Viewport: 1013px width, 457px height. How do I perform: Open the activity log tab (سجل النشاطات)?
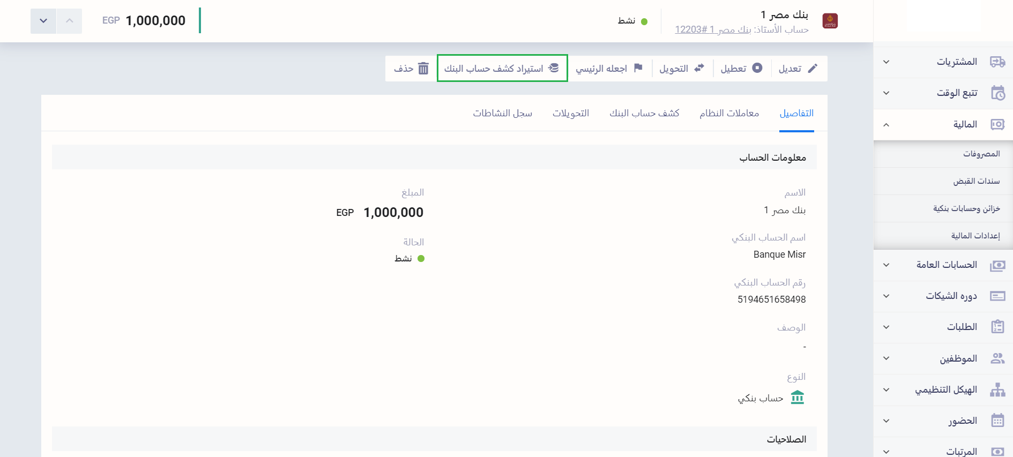click(x=502, y=113)
